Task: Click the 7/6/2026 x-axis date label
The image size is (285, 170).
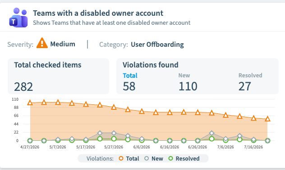Action: coord(225,147)
